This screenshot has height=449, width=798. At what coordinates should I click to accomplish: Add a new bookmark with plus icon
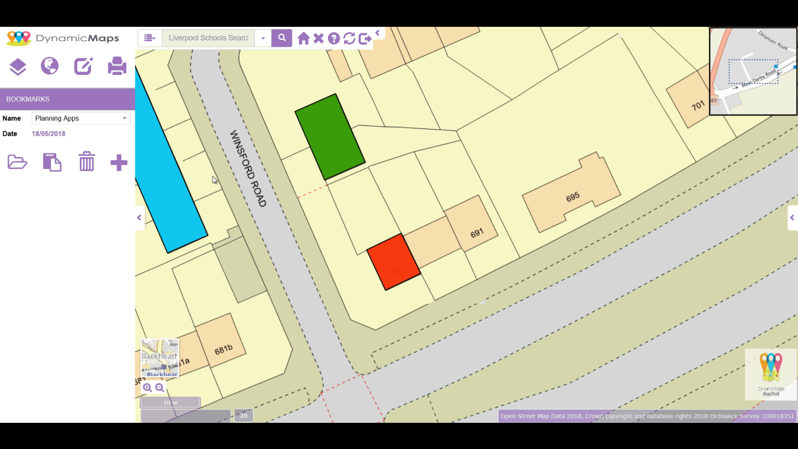[119, 163]
